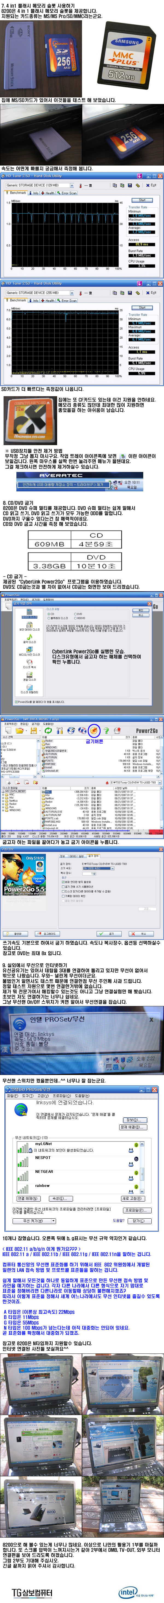Click the circled burn icon in Power2Go toolbar
Viewport: 164px width, 1603px height.
click(93, 731)
